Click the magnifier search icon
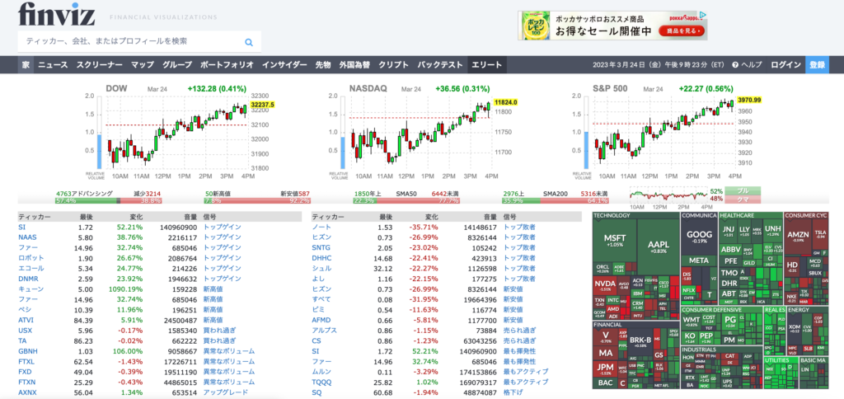The image size is (844, 399). point(249,42)
